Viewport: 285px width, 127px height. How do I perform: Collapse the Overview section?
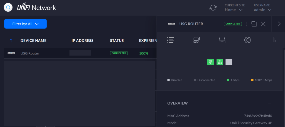click(x=269, y=103)
